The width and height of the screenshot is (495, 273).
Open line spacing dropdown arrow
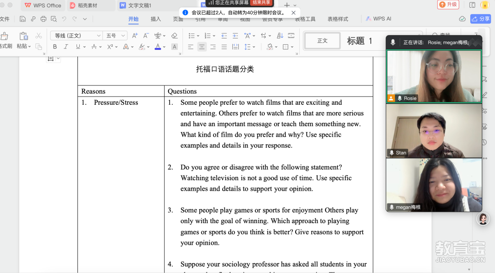[254, 47]
